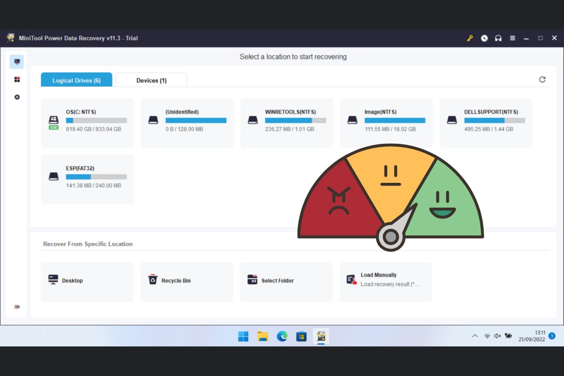
Task: Show hidden system tray icons
Action: tap(475, 336)
